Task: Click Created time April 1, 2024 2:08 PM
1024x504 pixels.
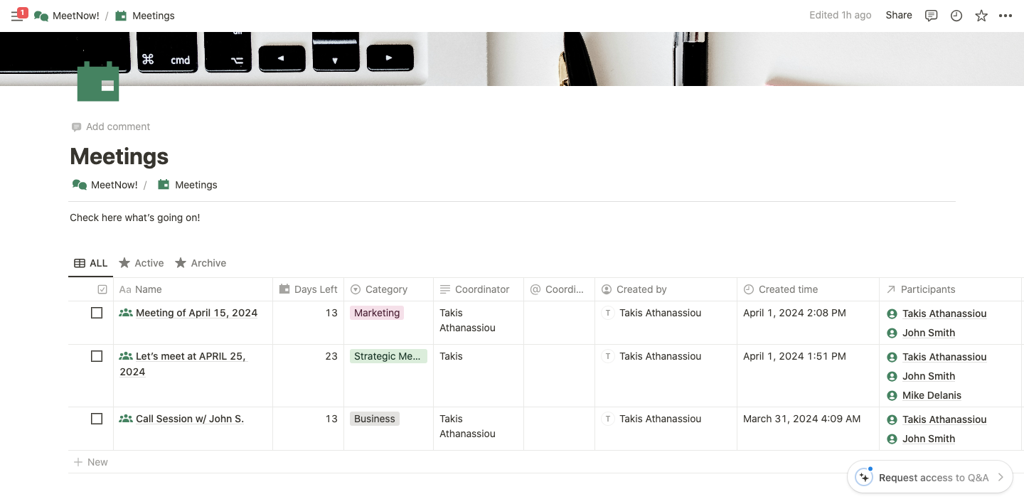Action: [x=794, y=313]
